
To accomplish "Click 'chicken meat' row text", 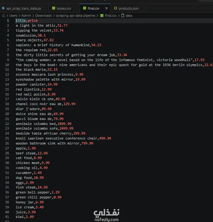I will tap(28, 163).
